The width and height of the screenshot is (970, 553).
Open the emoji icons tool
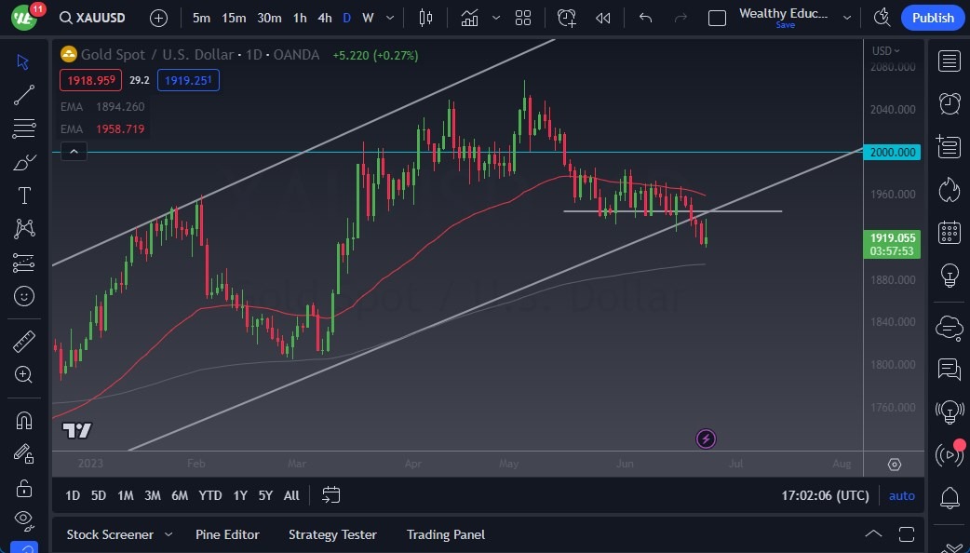tap(23, 296)
